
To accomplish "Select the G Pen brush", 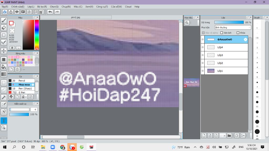I will [x=22, y=92].
